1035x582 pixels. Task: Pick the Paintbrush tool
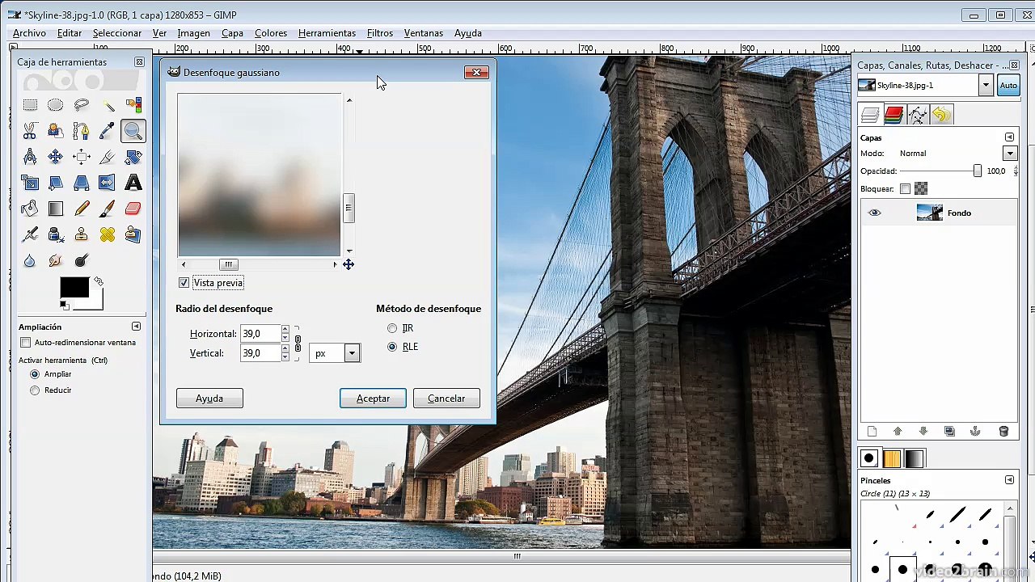tap(107, 209)
